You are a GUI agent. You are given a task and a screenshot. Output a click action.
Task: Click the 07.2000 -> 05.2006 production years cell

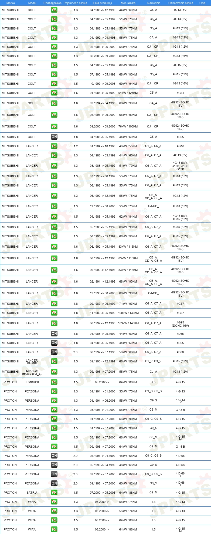(x=103, y=493)
